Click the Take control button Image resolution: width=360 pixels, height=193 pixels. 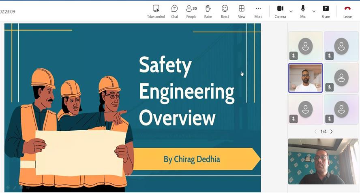click(156, 11)
